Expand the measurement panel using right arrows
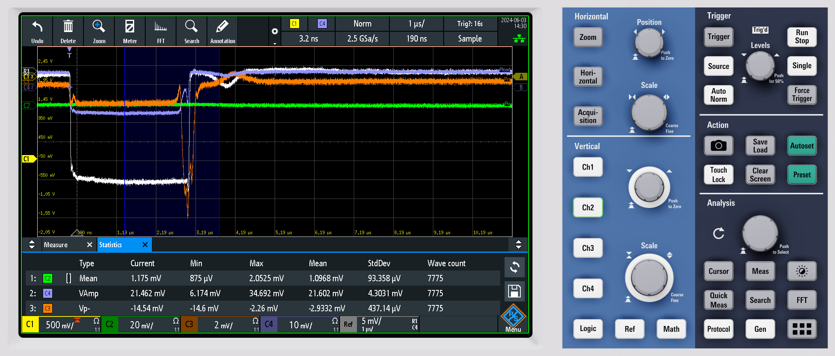 [x=518, y=245]
